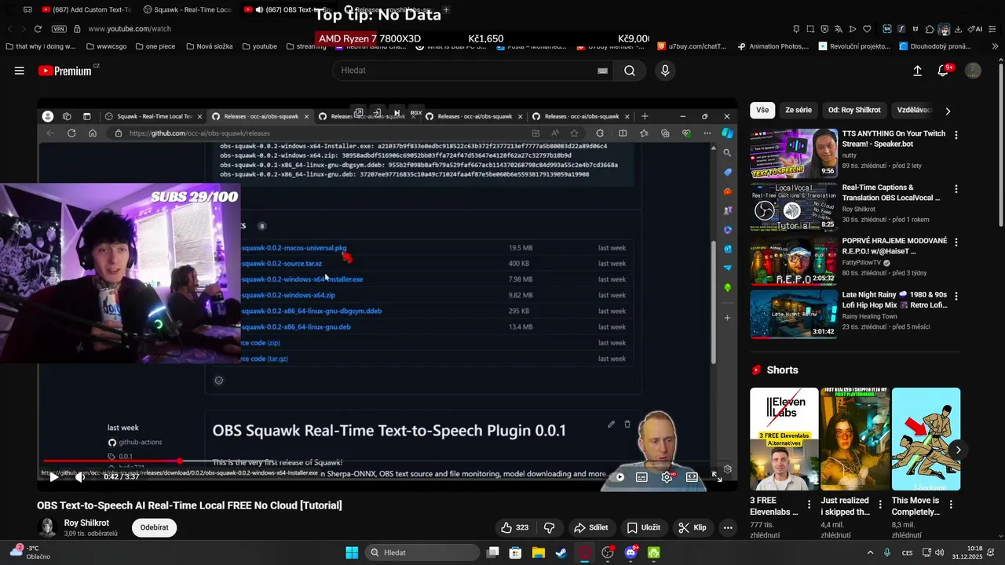Subscribe with the Odebírat button
The width and height of the screenshot is (1005, 565).
tap(155, 527)
